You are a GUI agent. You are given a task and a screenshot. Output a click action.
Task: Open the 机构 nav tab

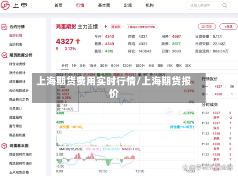click(x=149, y=5)
